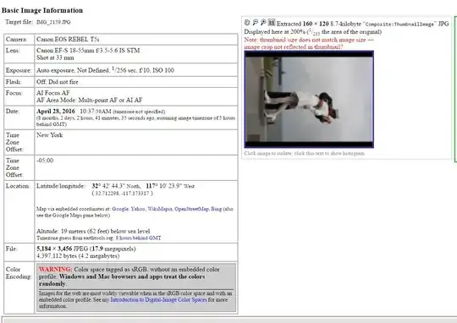Screen dimensions: 457x323
Task: Open the Google map link
Action: click(120, 209)
